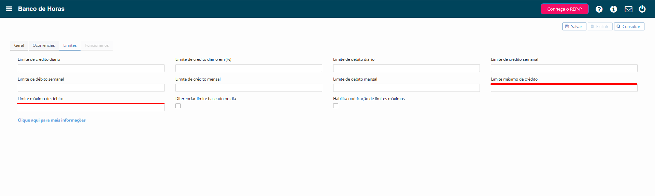Focus the Limite de crédito mensal field
This screenshot has width=655, height=196.
tap(249, 88)
